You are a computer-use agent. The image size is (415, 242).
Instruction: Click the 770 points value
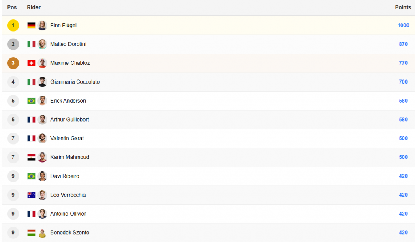pos(403,63)
